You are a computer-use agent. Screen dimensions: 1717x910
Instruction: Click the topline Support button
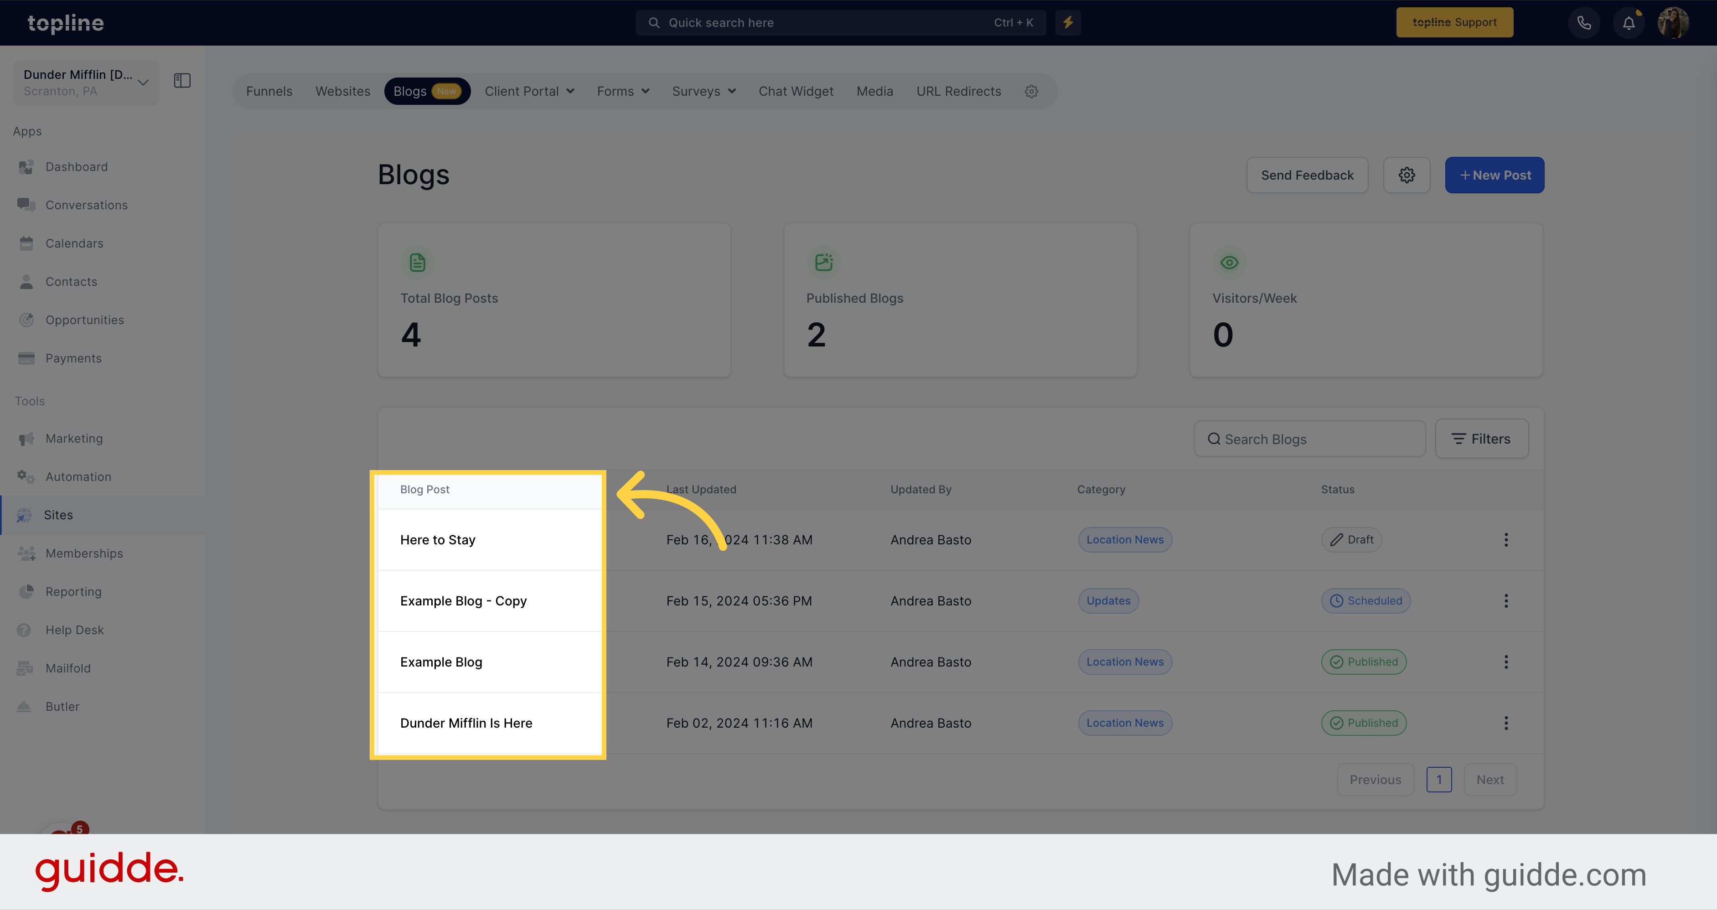point(1454,23)
